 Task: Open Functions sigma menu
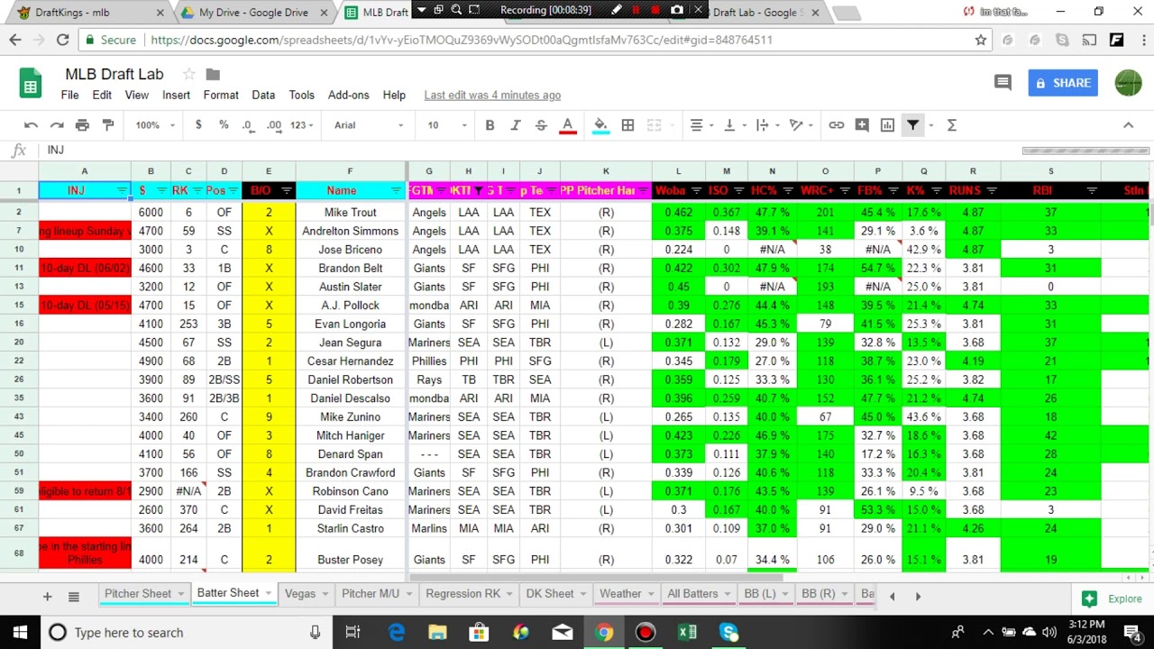pyautogui.click(x=951, y=125)
